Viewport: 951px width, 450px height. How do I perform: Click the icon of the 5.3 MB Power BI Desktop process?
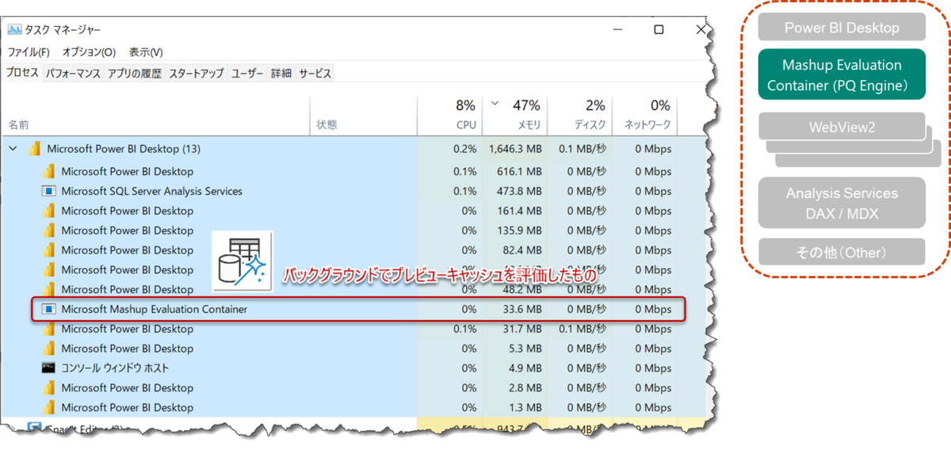coord(48,349)
